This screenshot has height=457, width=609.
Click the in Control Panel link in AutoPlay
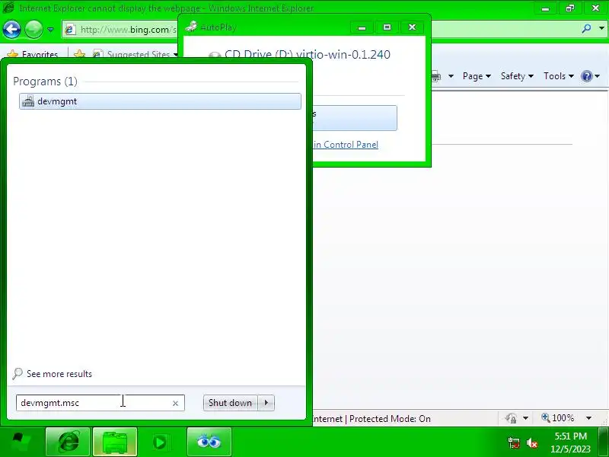346,145
